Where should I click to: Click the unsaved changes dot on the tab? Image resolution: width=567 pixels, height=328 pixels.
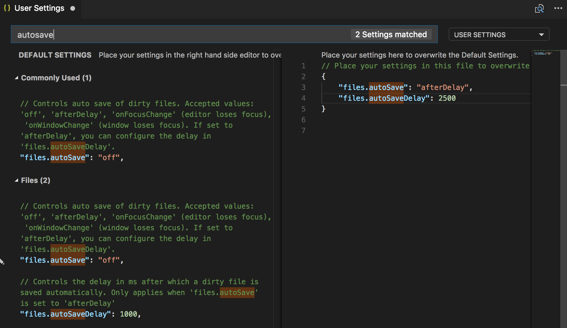(73, 9)
